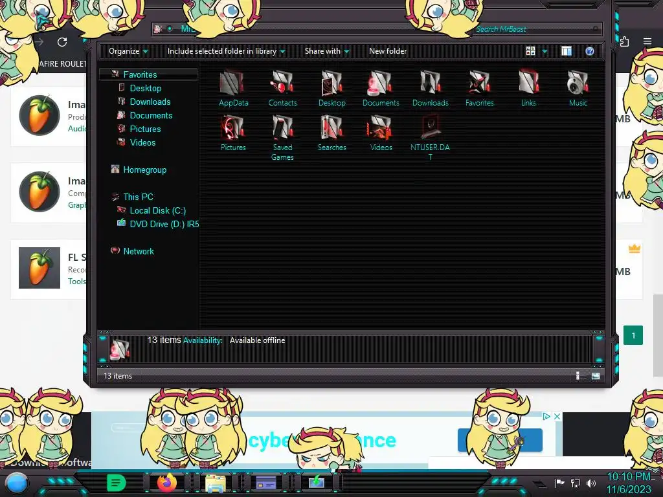Open the Links folder icon

(528, 88)
